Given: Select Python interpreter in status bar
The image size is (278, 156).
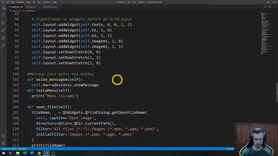Looking at the screenshot, I should pos(9,149).
